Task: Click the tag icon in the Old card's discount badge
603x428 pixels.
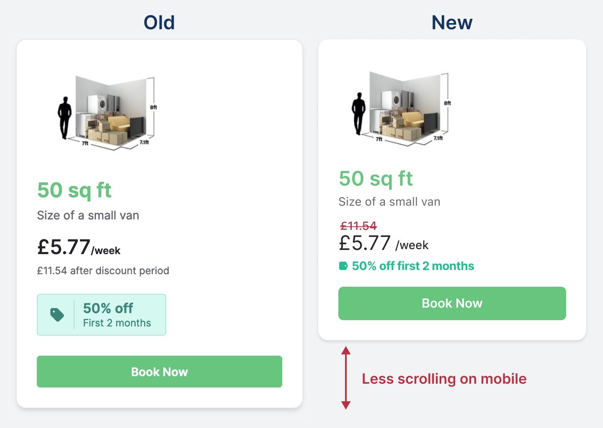Action: click(57, 315)
